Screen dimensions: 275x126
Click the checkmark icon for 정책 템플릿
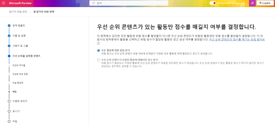pyautogui.click(x=9, y=26)
